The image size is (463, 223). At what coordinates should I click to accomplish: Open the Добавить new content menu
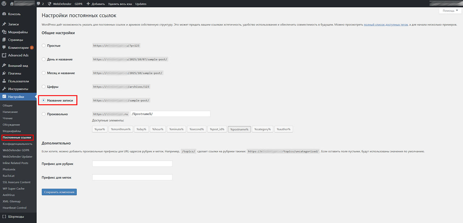tap(95, 4)
